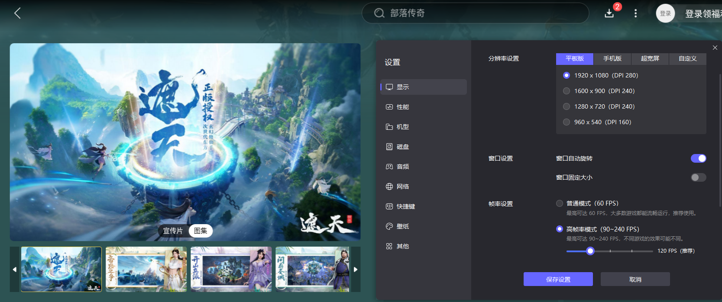Open 机型 device model settings

pos(424,127)
